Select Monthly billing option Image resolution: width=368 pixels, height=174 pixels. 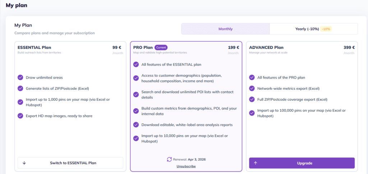tap(225, 29)
